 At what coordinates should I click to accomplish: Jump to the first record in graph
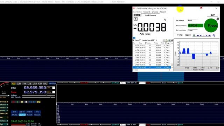click(x=198, y=35)
